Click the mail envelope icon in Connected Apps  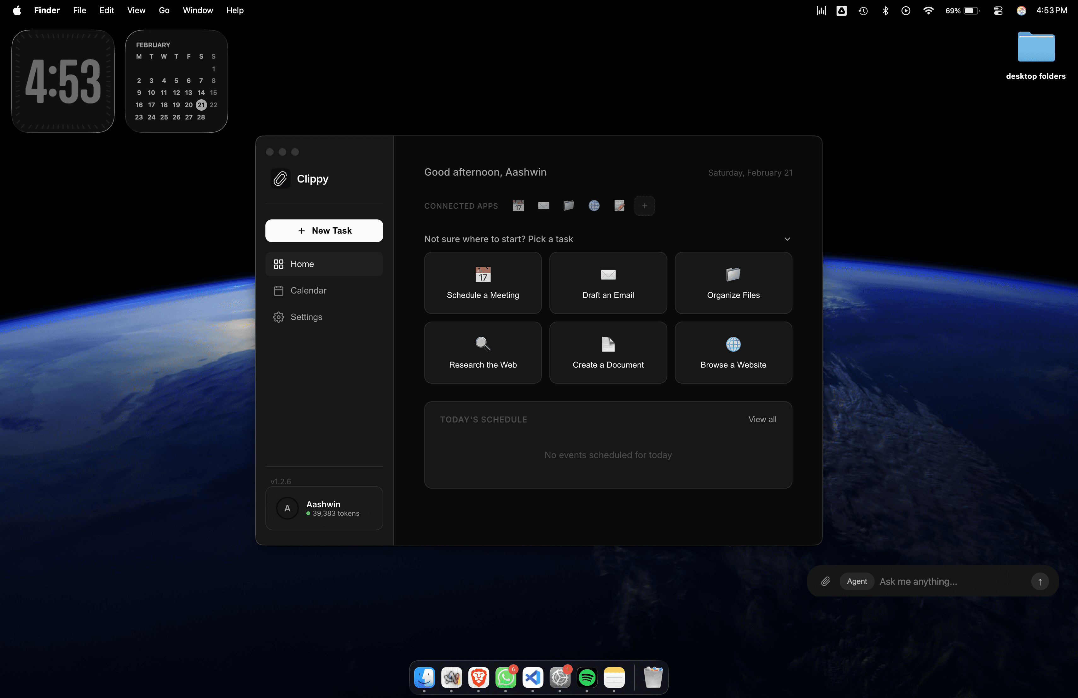tap(543, 206)
